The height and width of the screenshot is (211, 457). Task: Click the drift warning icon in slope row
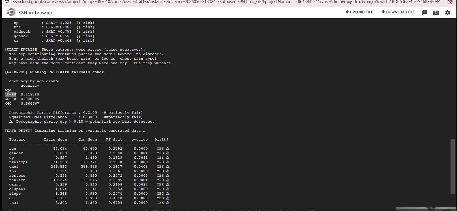click(x=168, y=194)
